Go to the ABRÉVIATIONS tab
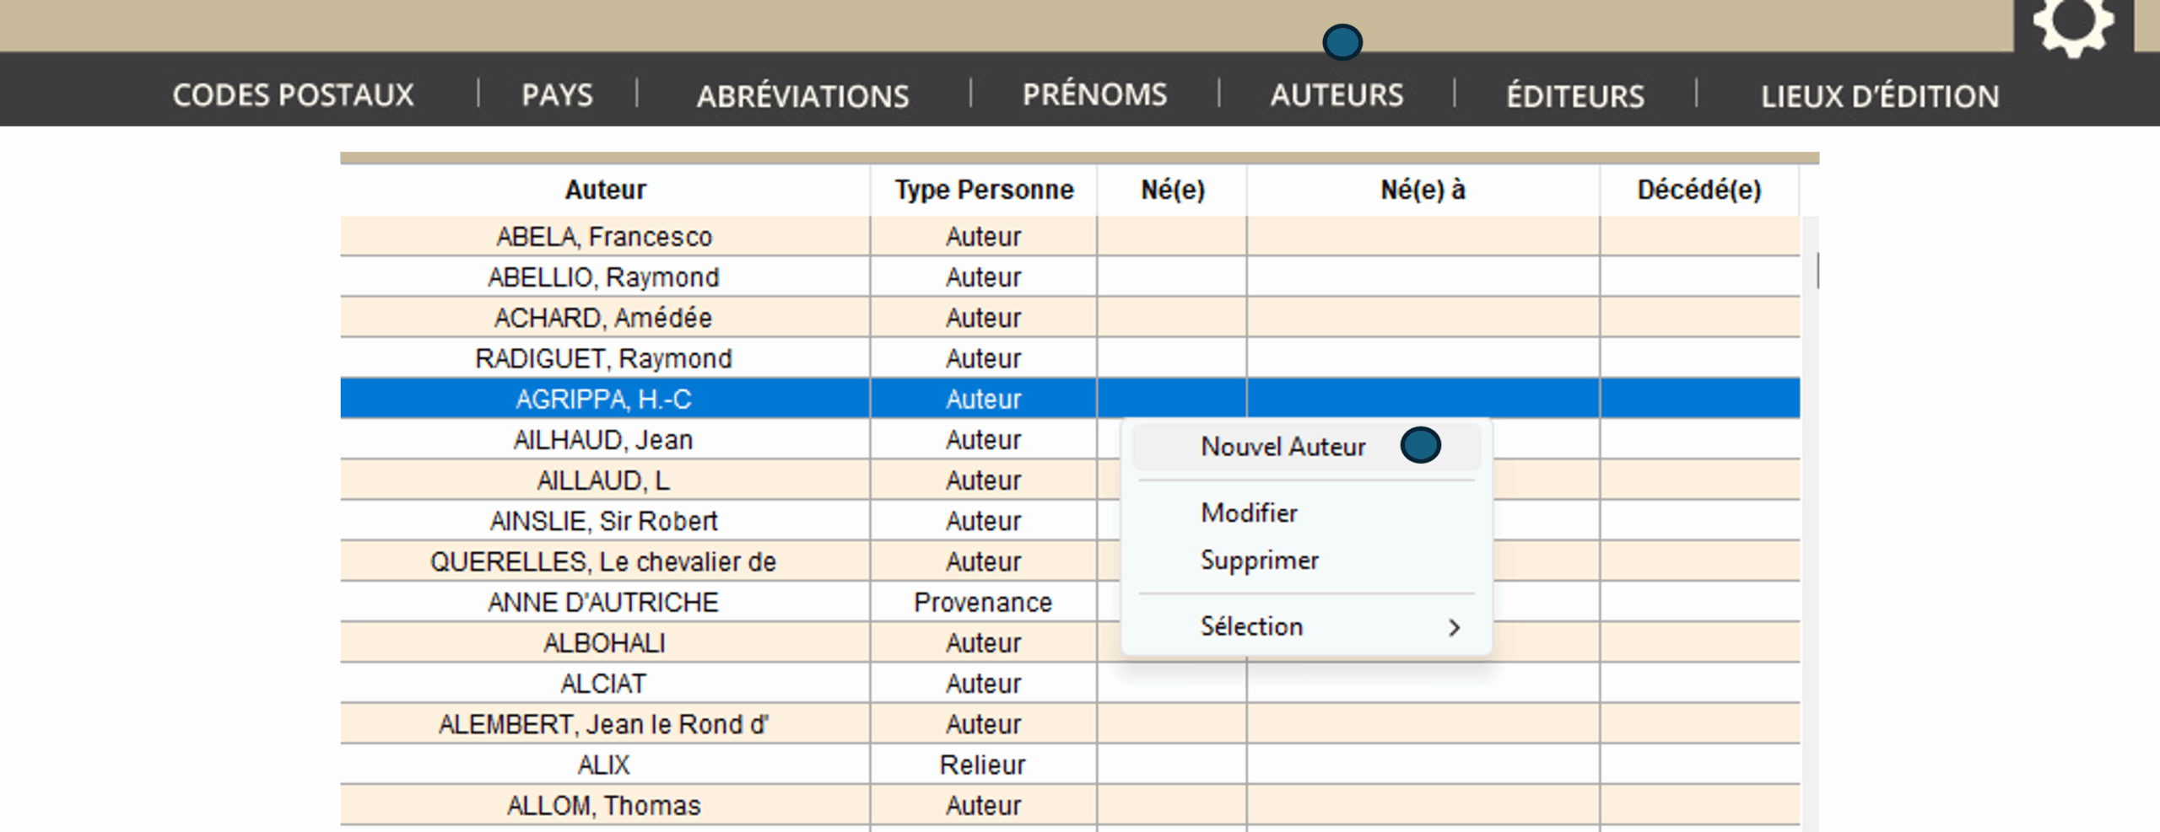The image size is (2160, 832). [x=802, y=96]
